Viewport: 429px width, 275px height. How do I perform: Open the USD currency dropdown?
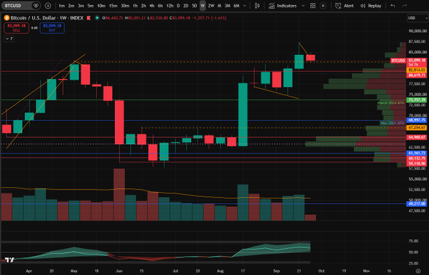coord(418,18)
